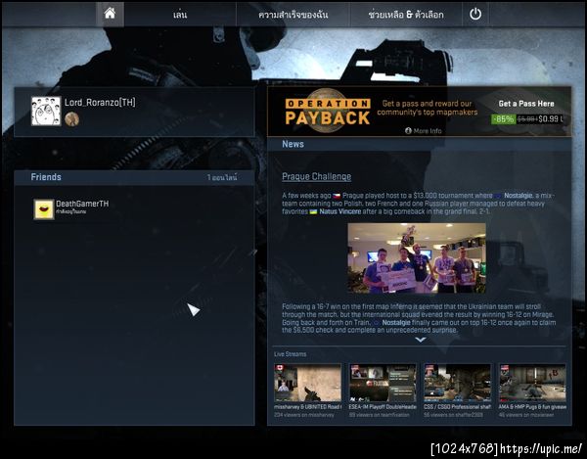Open Operation Payback logo banner
This screenshot has height=459, width=587.
[328, 112]
